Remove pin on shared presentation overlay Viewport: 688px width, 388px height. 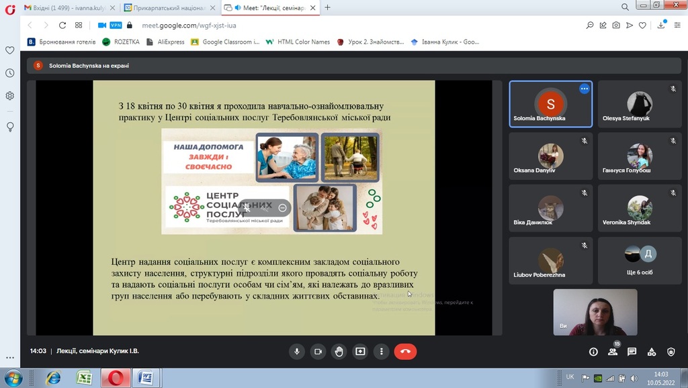click(x=247, y=207)
